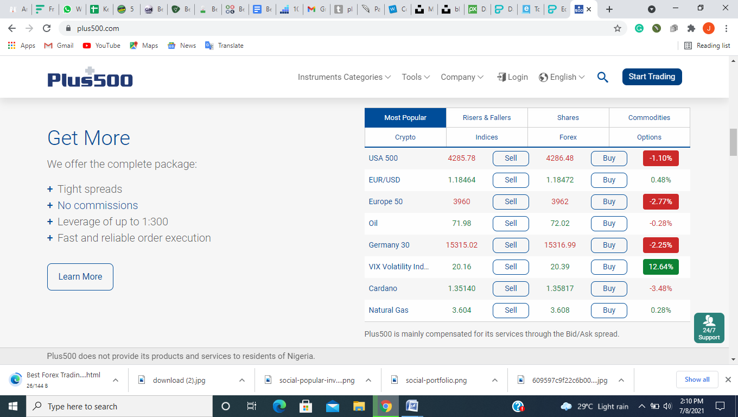Open Mail app from taskbar

click(333, 406)
